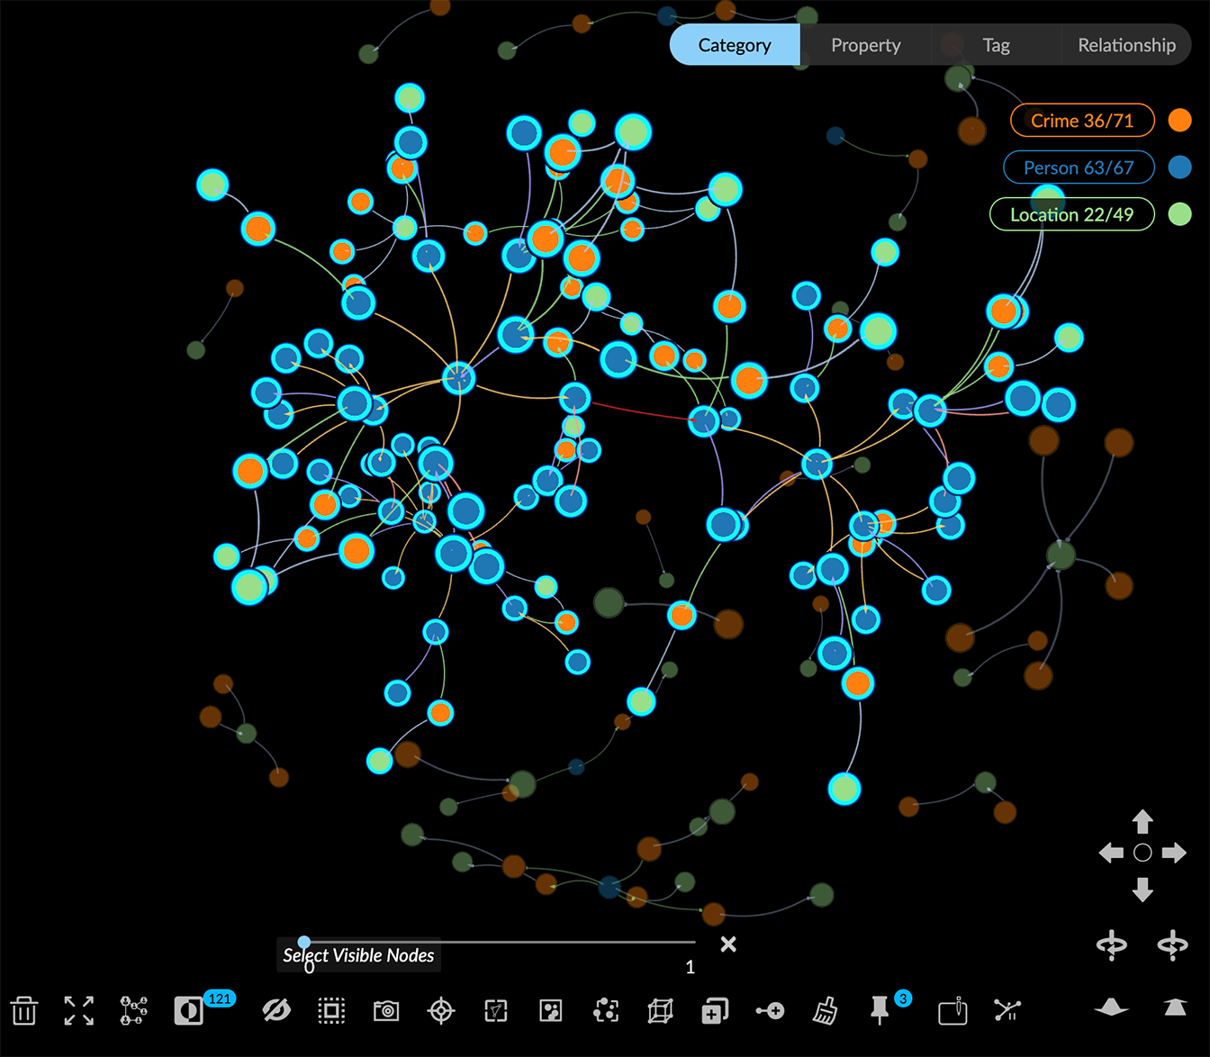This screenshot has width=1210, height=1057.
Task: Click the trash delete icon
Action: coord(24,1010)
